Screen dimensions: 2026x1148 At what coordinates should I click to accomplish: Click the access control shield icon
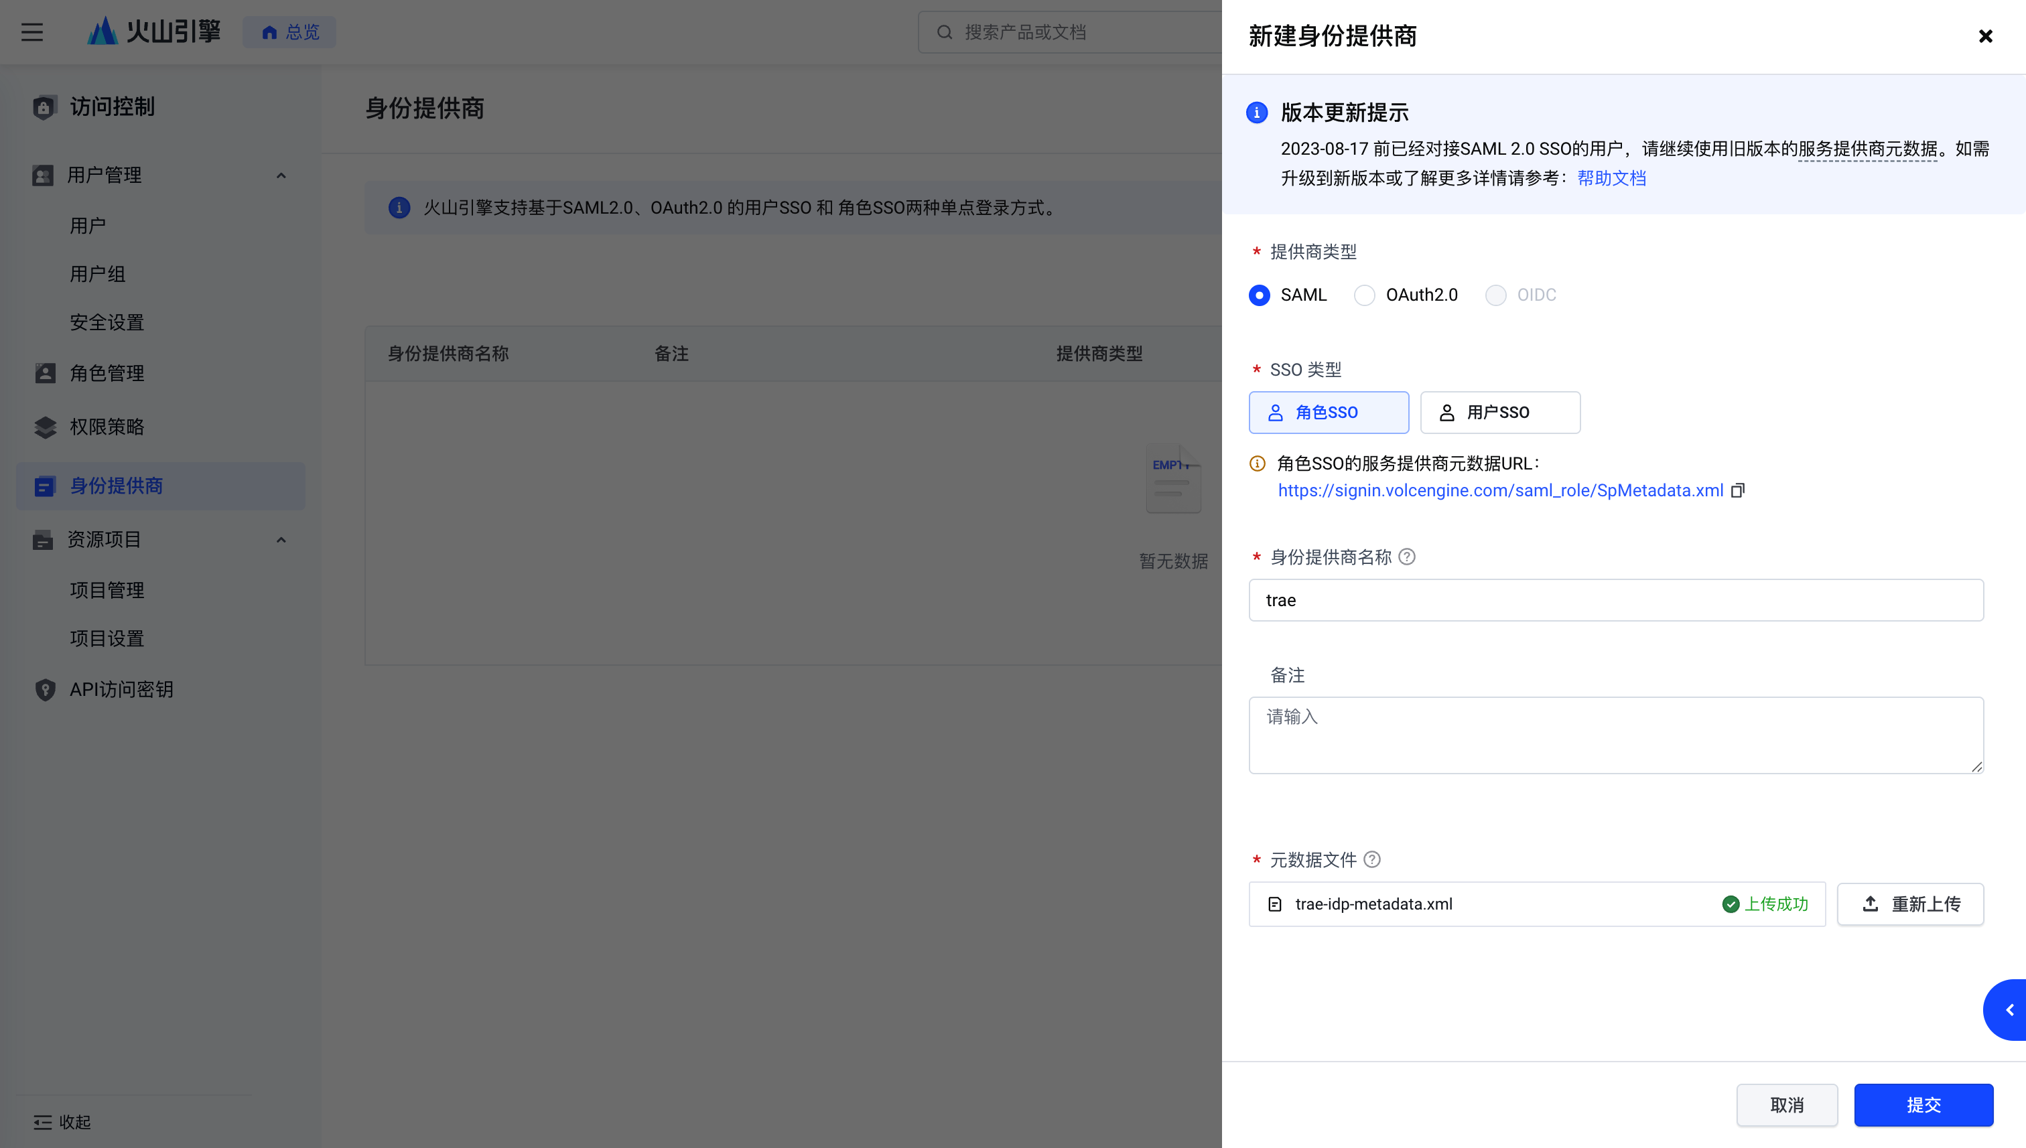click(x=44, y=107)
